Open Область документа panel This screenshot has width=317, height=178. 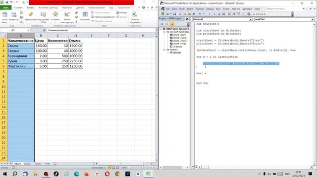[x=135, y=17]
